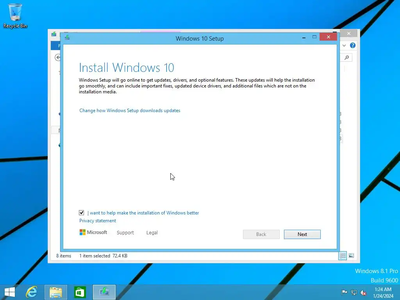Screen dimensions: 400x300
Task: Click '1 item selected 72.4 KB' status text
Action: [103, 255]
